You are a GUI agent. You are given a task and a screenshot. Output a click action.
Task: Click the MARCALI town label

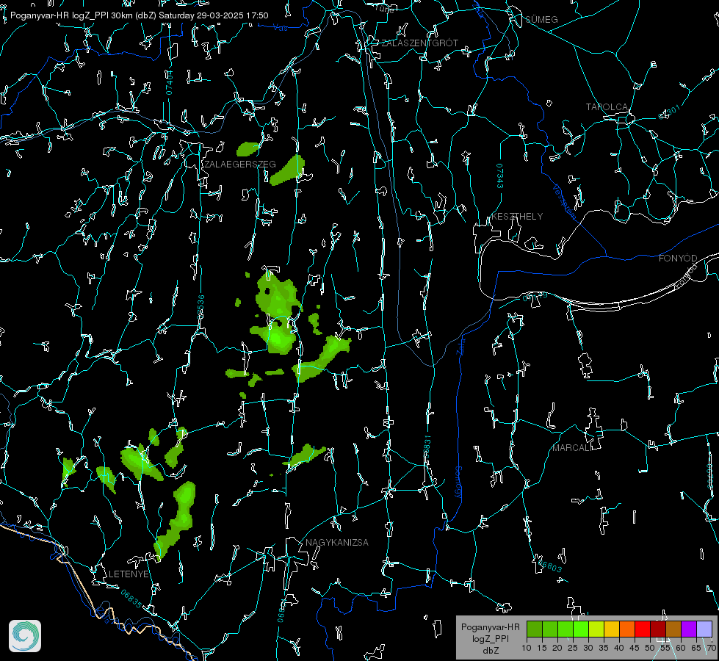pyautogui.click(x=572, y=448)
